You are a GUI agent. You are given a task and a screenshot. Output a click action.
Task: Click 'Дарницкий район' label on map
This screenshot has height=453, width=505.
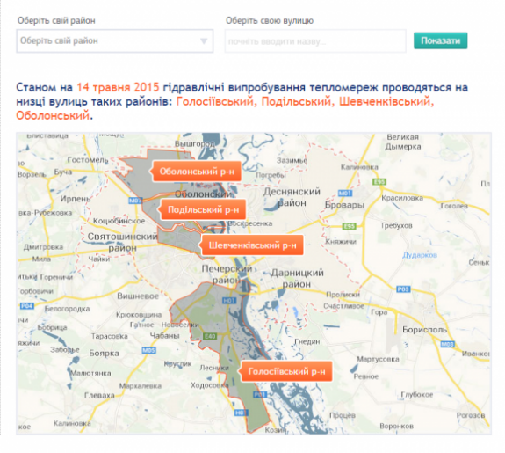coord(297,279)
